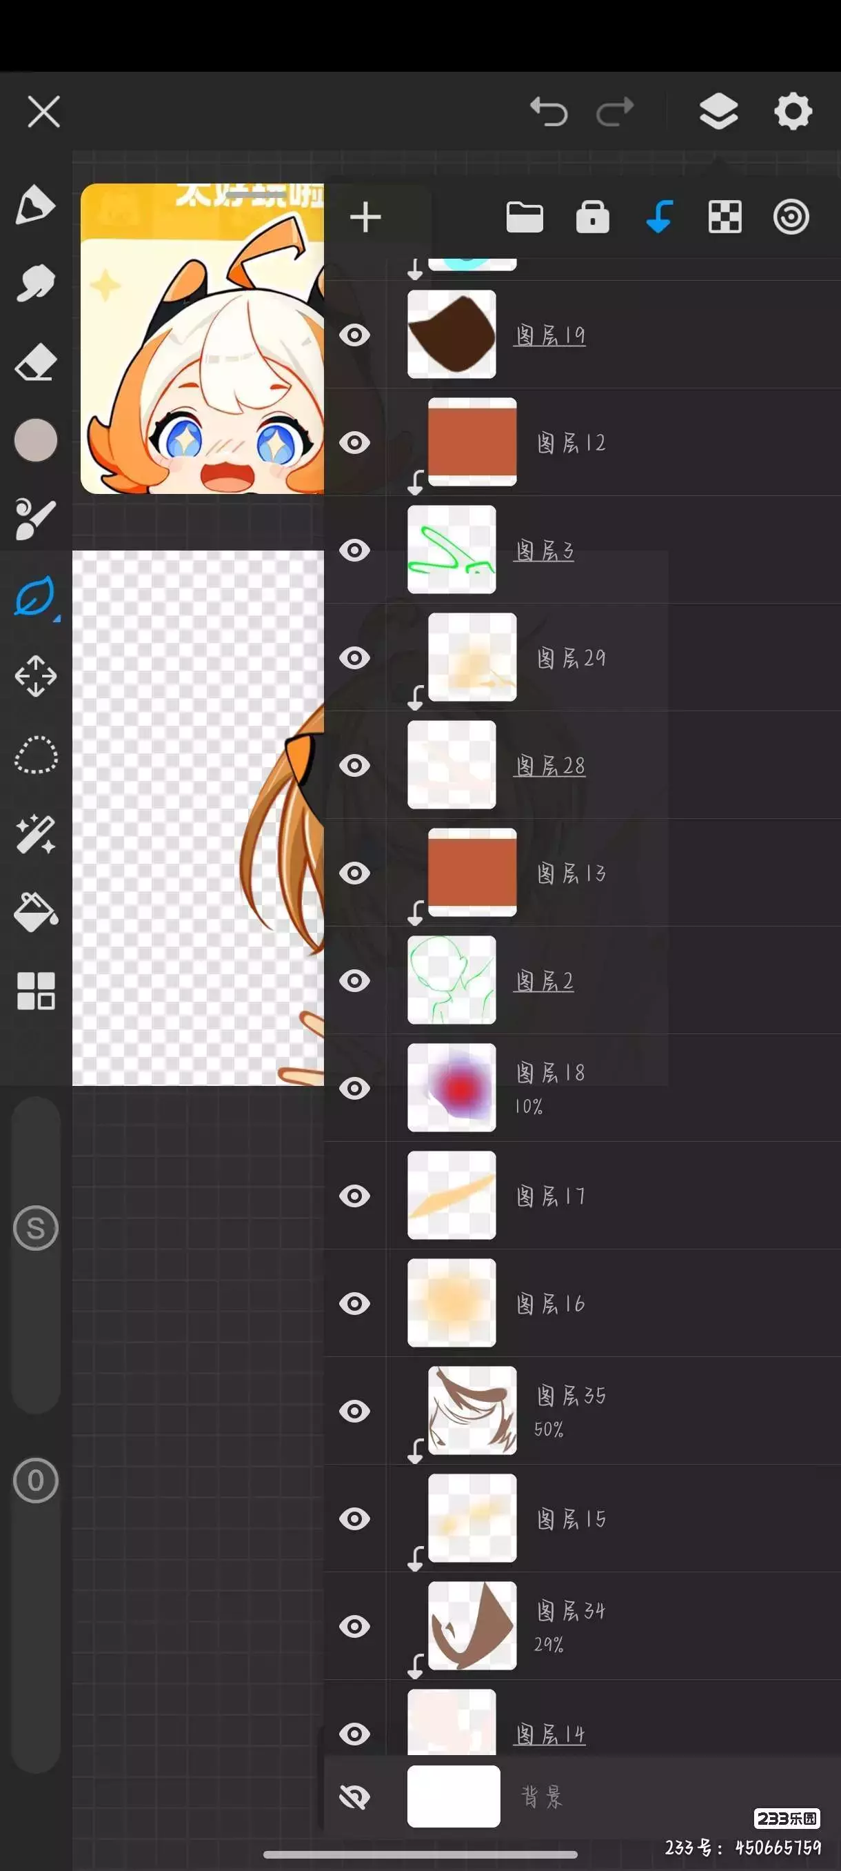Lock the selected layer
Image resolution: width=841 pixels, height=1871 pixels.
pyautogui.click(x=592, y=217)
